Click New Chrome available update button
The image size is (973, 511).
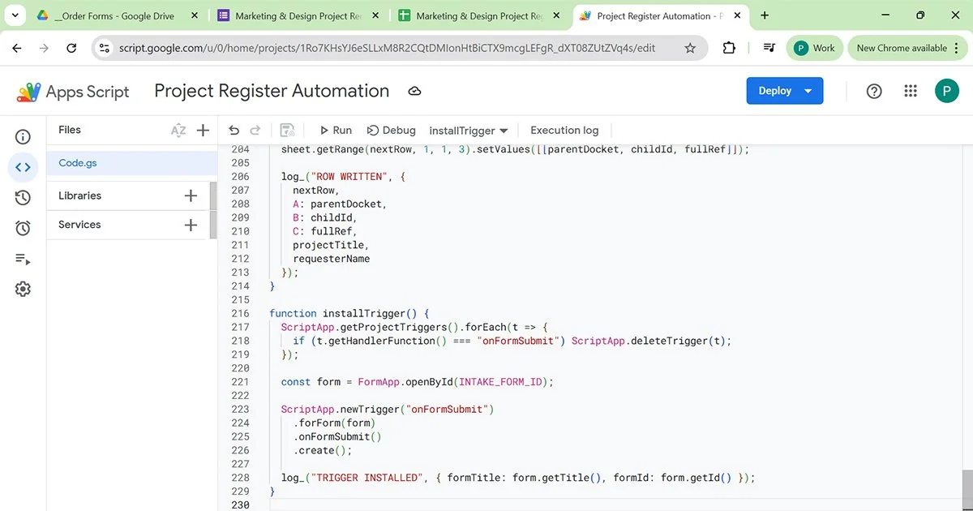[x=902, y=48]
